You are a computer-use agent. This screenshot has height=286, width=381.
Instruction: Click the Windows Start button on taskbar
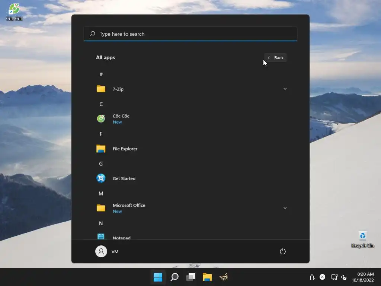click(x=158, y=277)
